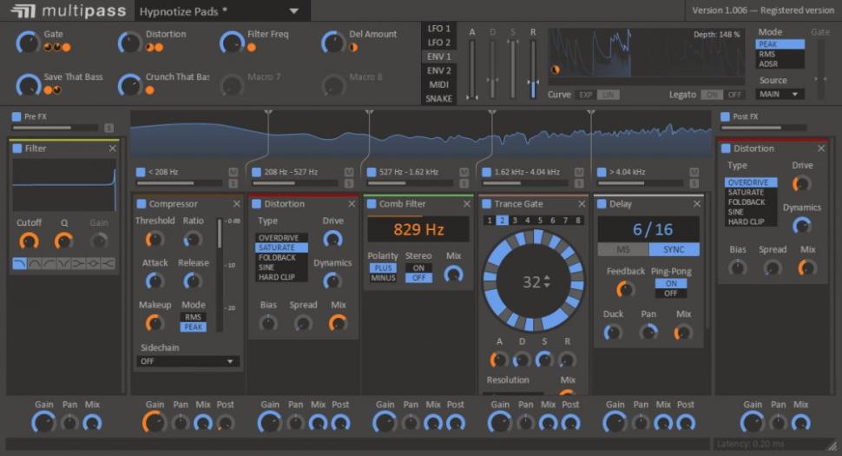This screenshot has height=456, width=842.
Task: Solo the Pre FX lane
Action: [109, 129]
